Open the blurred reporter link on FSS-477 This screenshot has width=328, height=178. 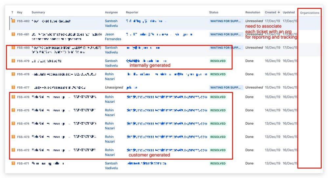[x=132, y=88]
